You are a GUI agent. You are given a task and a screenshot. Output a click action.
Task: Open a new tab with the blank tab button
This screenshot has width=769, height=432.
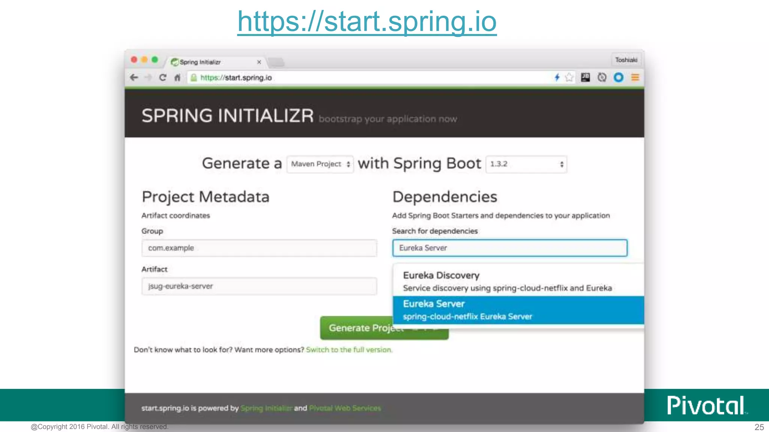(x=276, y=62)
